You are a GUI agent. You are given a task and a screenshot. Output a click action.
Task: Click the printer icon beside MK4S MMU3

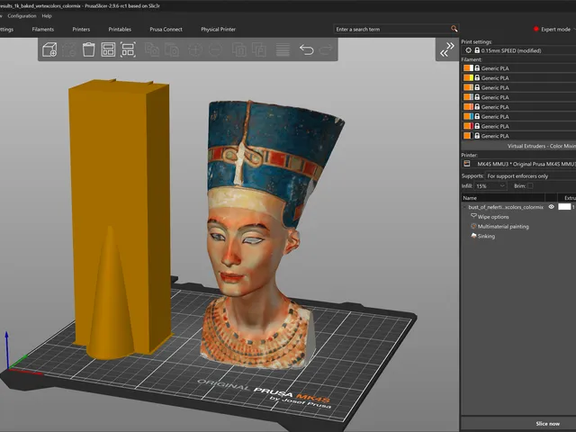coord(467,164)
